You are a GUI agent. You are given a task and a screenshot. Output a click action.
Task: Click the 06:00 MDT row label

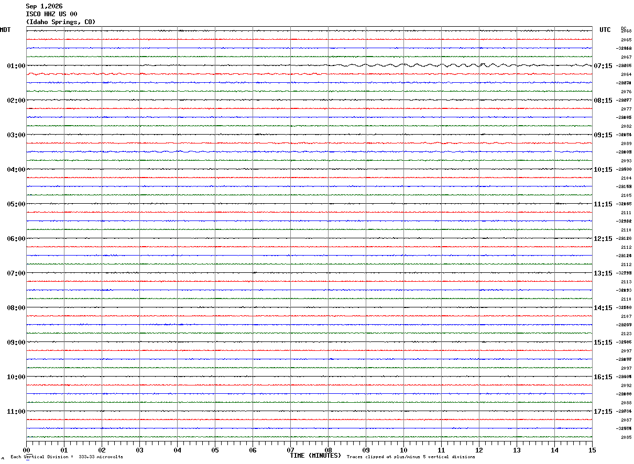pos(16,239)
